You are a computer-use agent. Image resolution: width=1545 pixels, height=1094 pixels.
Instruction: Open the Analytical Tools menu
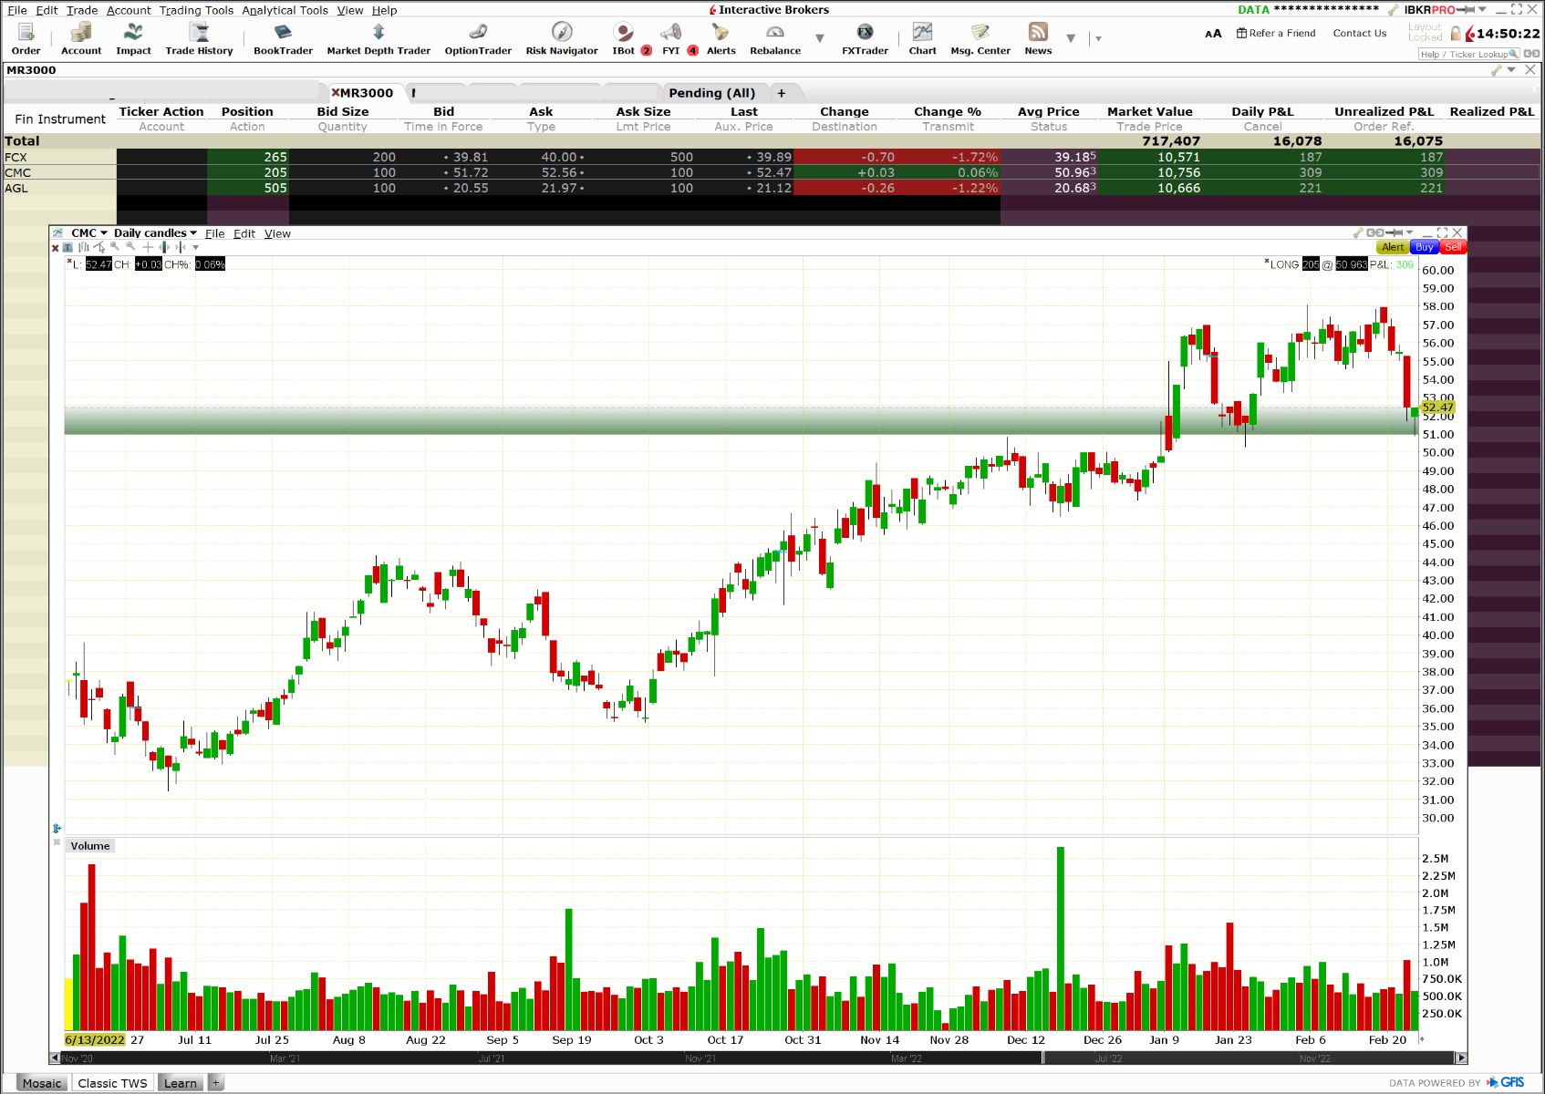[285, 10]
